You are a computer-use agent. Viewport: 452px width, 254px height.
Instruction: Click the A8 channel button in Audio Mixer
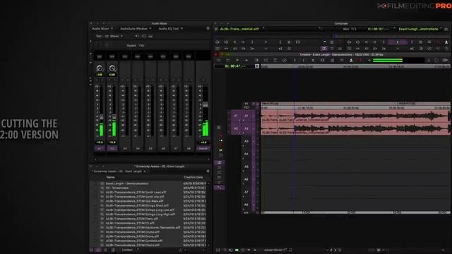(x=189, y=149)
